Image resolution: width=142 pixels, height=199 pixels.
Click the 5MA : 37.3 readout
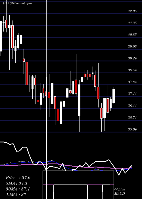point(16,183)
